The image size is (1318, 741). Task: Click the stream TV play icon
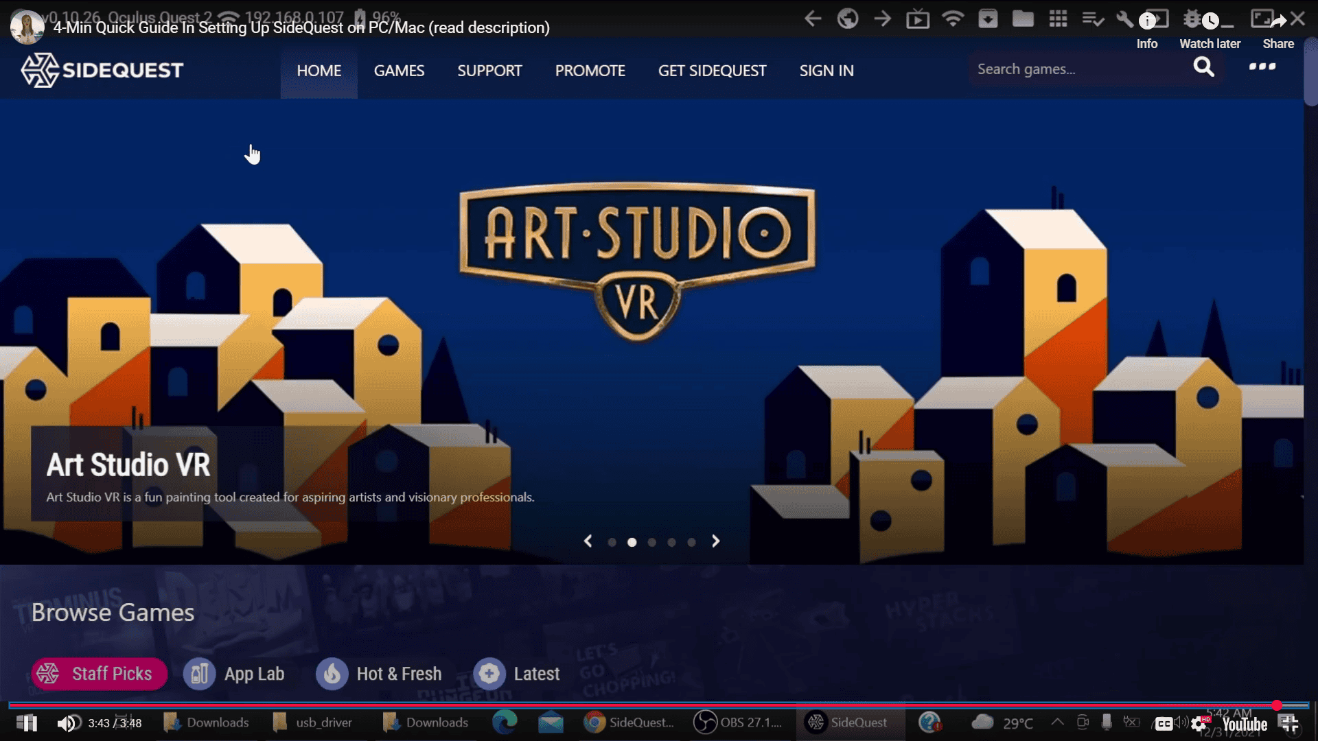point(918,19)
